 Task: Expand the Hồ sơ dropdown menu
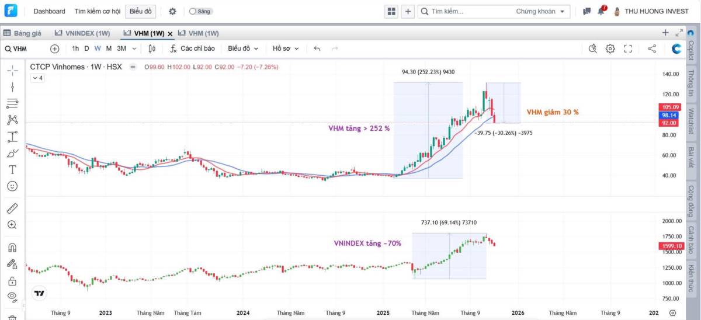(285, 49)
